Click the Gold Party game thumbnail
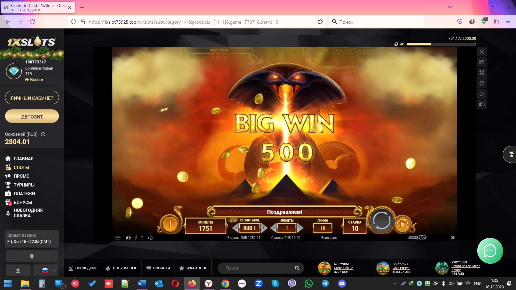The width and height of the screenshot is (516, 290). coord(383,268)
